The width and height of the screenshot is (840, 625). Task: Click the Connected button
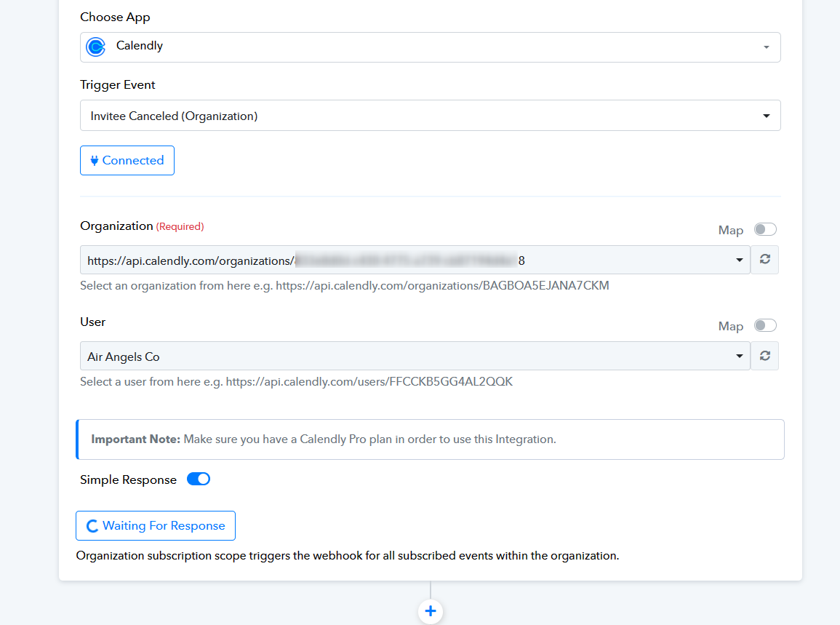[127, 161]
